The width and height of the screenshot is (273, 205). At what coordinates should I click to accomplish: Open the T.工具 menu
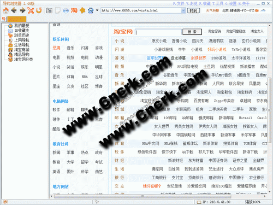click(x=218, y=3)
